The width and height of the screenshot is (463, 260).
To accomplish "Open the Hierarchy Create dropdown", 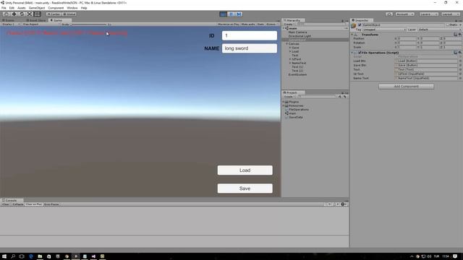I will [289, 24].
